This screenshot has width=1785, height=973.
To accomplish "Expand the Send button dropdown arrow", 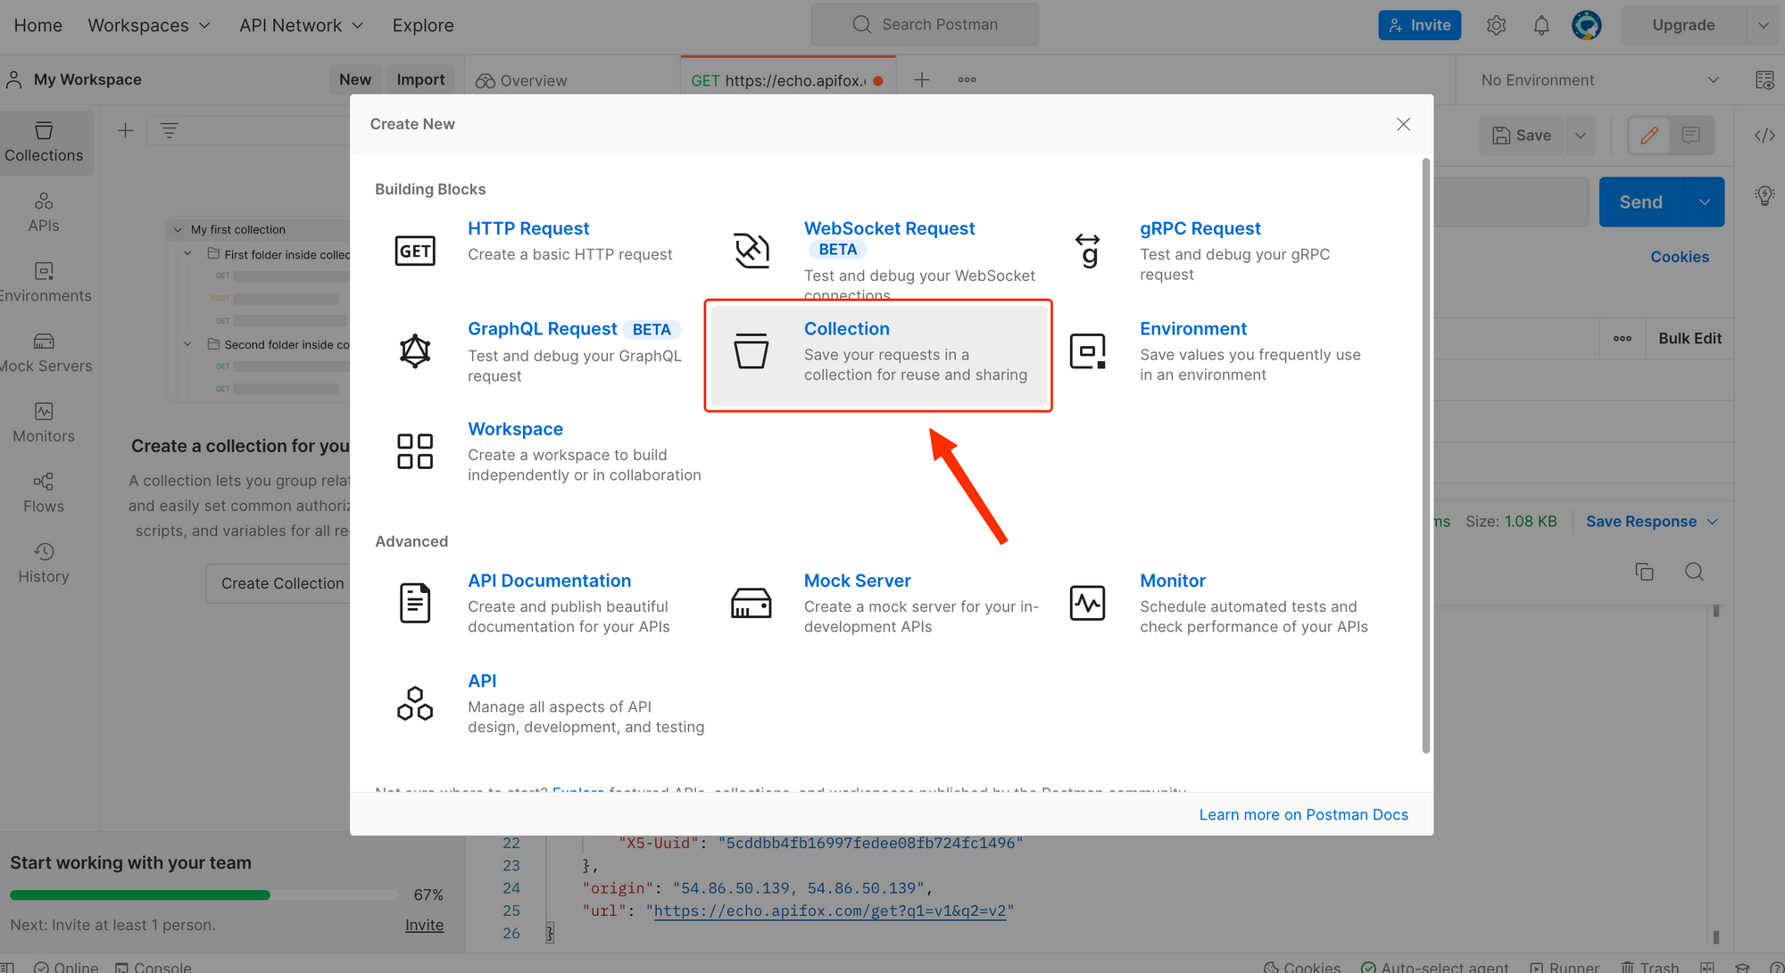I will pyautogui.click(x=1708, y=202).
